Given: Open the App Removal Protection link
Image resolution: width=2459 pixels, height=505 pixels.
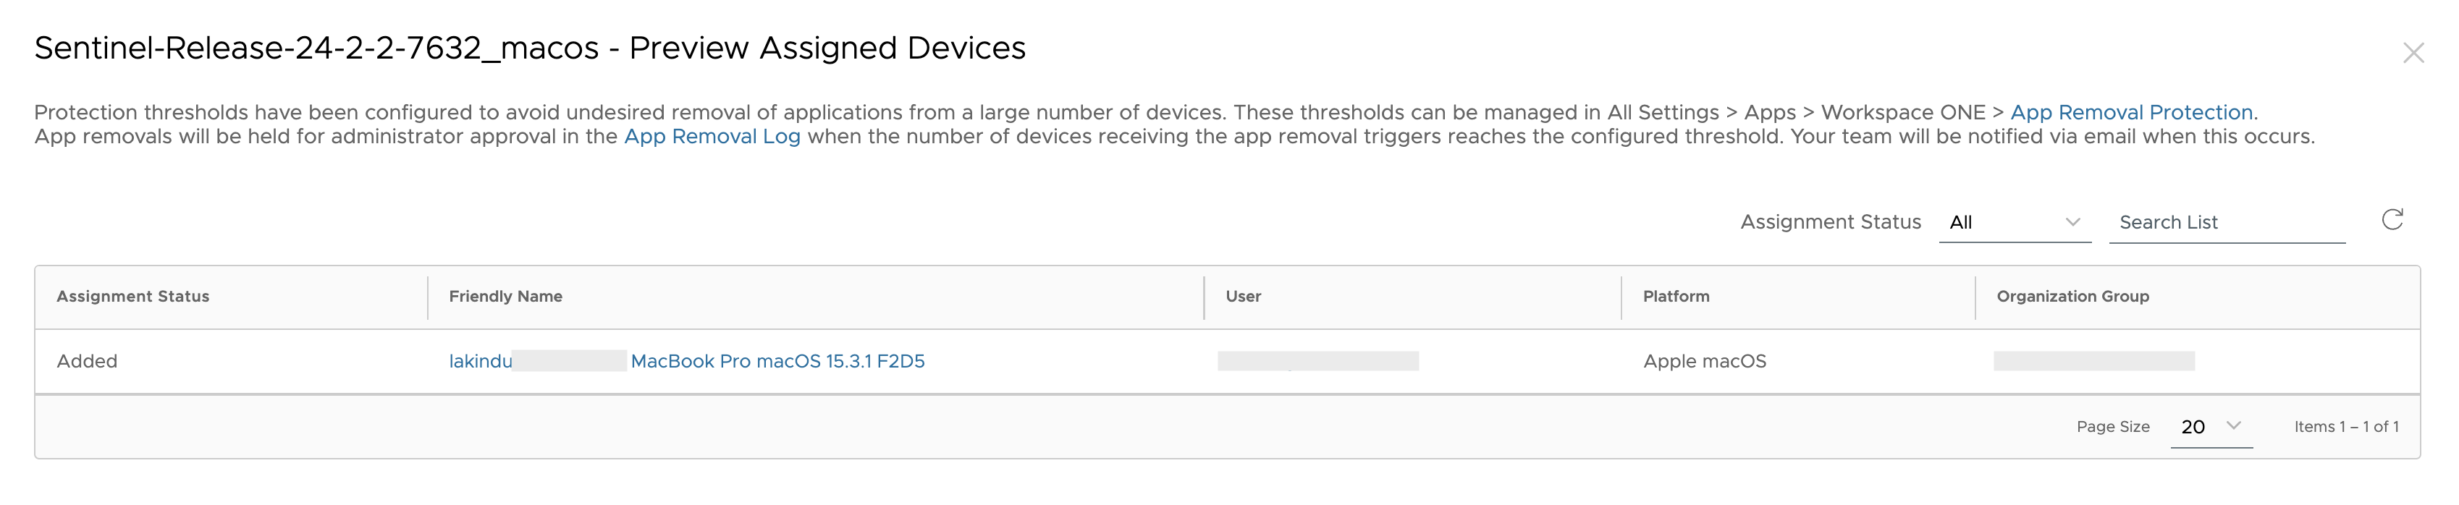Looking at the screenshot, I should 2132,111.
